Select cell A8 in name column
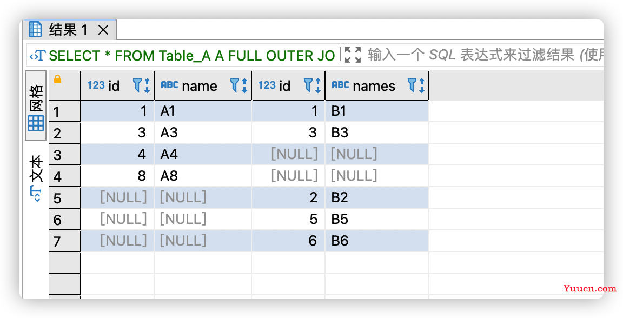This screenshot has width=623, height=318. [203, 176]
